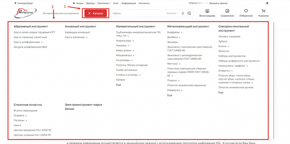Open the Каталог dropdown inside search field

point(172,13)
